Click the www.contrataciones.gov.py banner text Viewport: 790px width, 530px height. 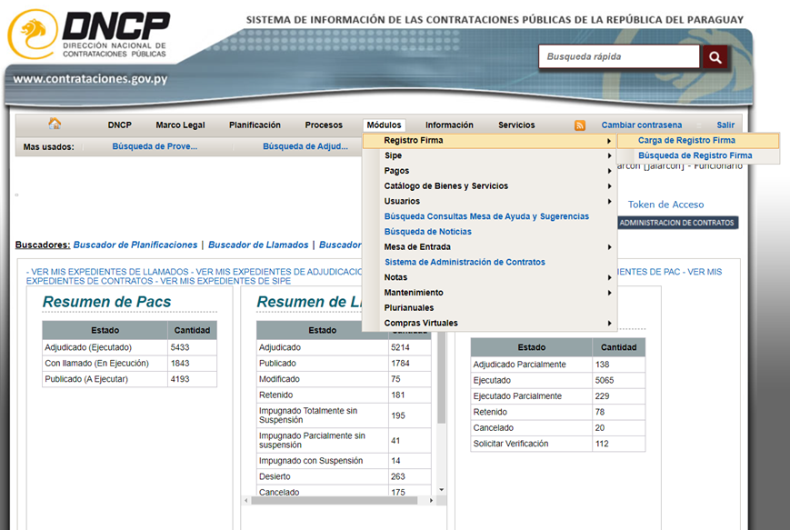(90, 79)
